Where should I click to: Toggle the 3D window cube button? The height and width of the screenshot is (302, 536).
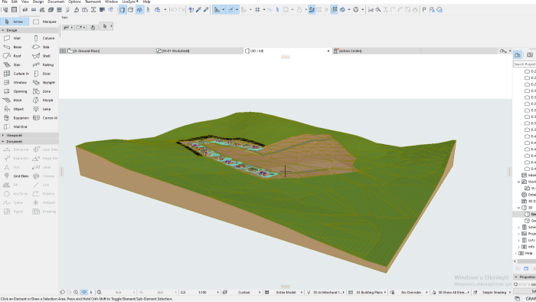131,9
